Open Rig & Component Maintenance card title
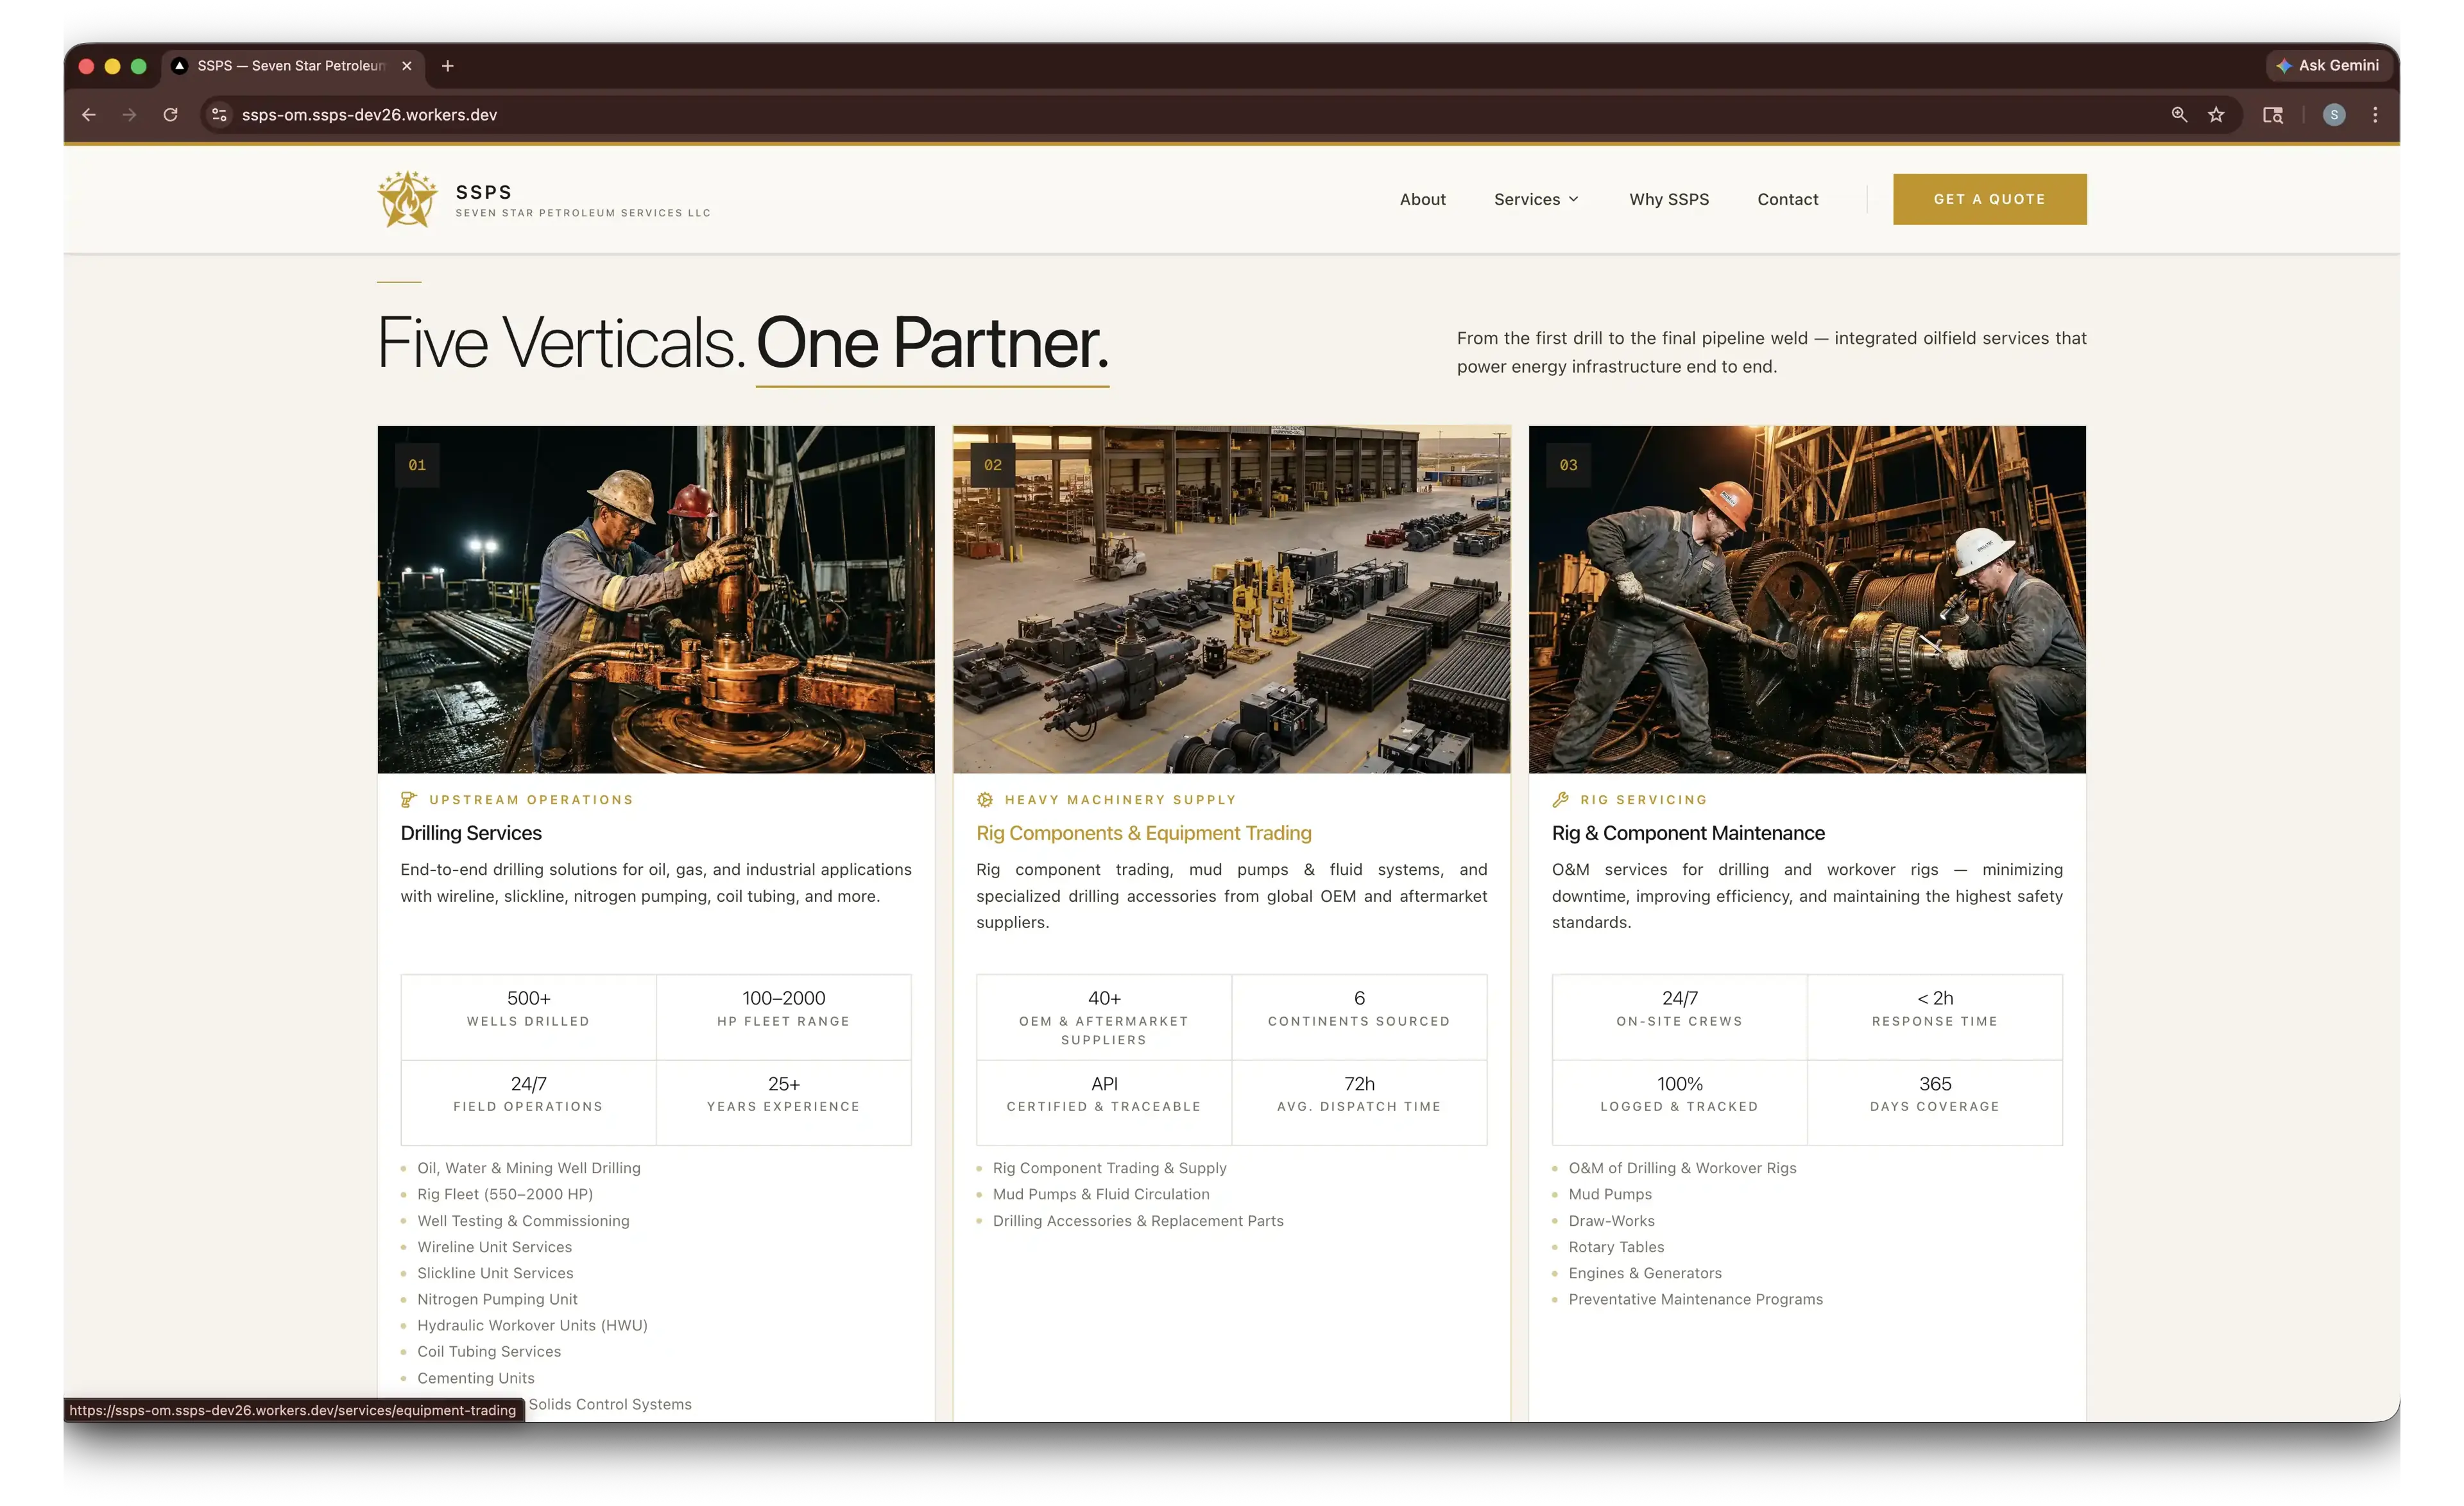 pyautogui.click(x=1687, y=833)
